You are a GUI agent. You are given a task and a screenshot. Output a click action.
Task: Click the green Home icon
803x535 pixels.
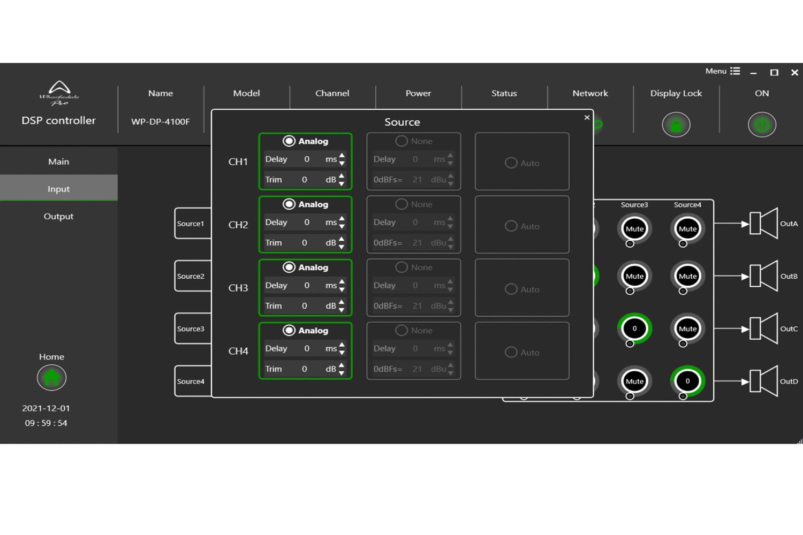51,378
